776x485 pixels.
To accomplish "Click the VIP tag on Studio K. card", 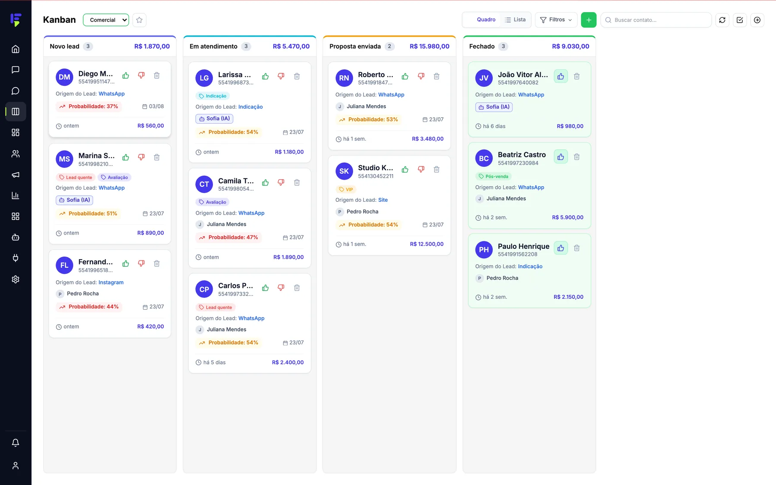I will point(346,189).
